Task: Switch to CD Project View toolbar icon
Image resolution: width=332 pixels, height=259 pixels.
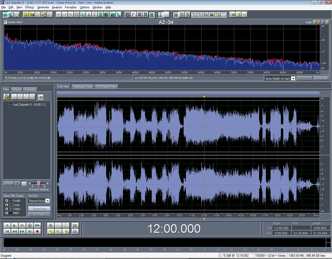Action: [x=17, y=15]
